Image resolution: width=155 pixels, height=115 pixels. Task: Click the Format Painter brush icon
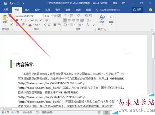(11, 25)
